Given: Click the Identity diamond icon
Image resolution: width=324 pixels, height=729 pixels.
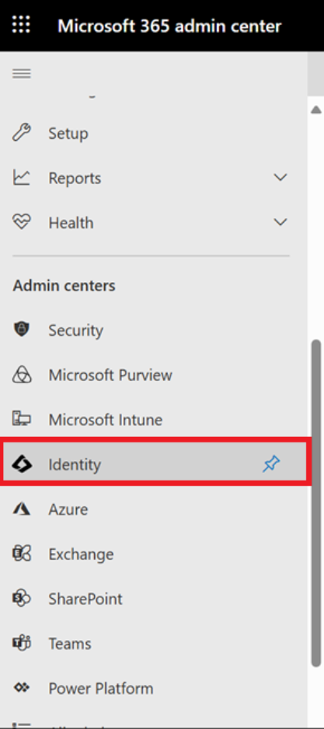Looking at the screenshot, I should pos(22,464).
